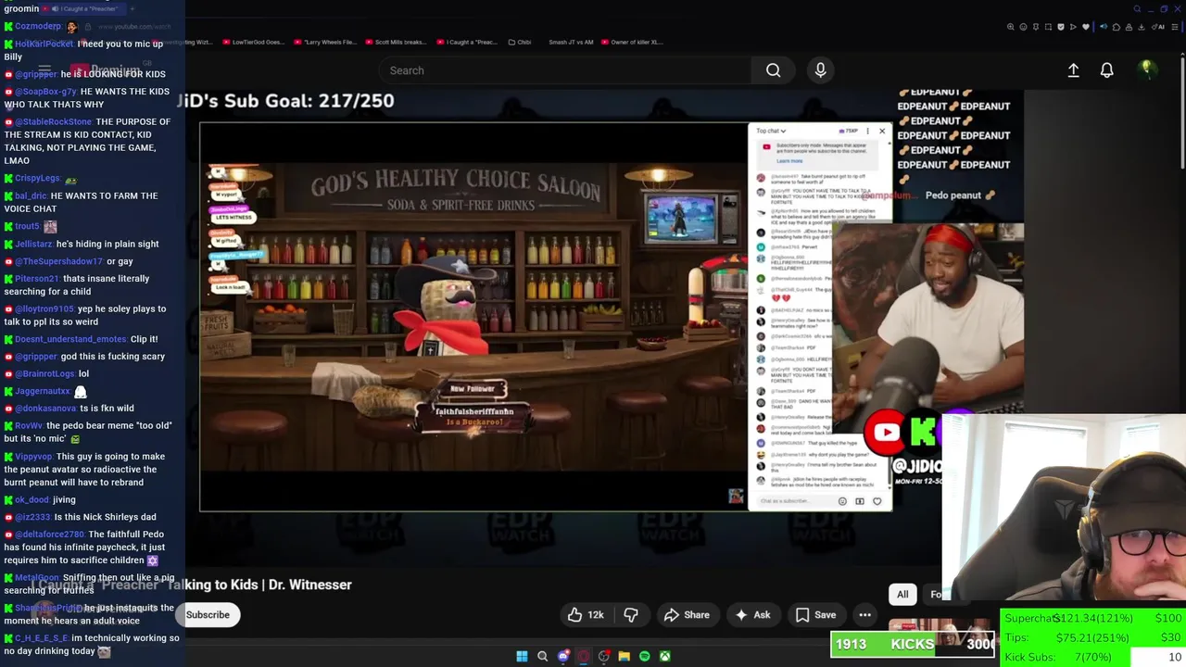Viewport: 1186px width, 667px height.
Task: Close the embedded live chat panel
Action: [882, 131]
